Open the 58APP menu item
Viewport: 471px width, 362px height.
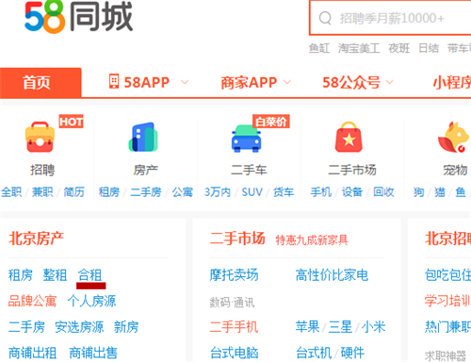coord(147,82)
